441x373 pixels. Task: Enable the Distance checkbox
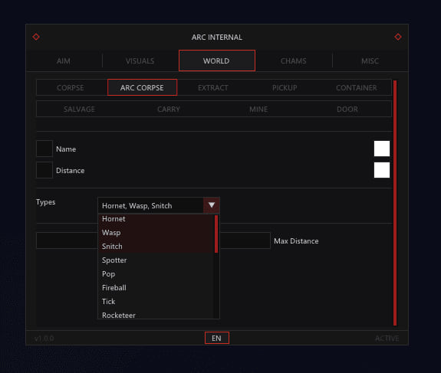(44, 170)
